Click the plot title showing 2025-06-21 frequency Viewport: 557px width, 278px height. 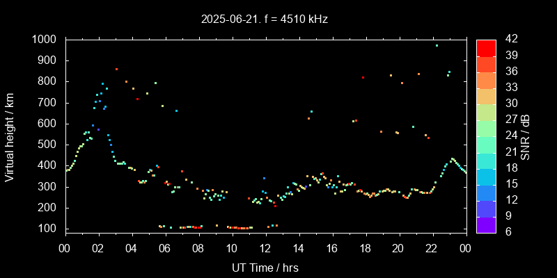tap(263, 19)
